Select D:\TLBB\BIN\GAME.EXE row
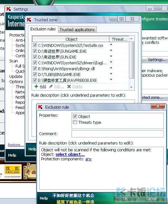The image size is (168, 204). (81, 74)
